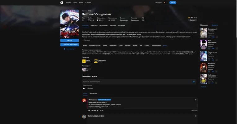Click the Читать button

(x=69, y=41)
